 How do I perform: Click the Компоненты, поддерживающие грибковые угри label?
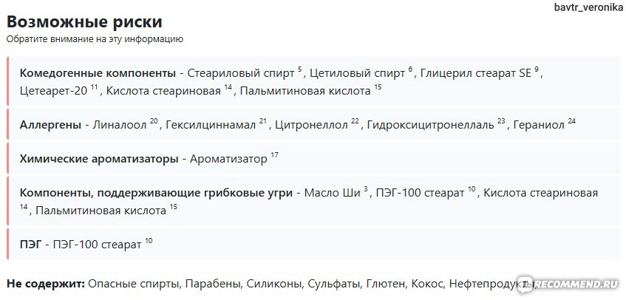(x=157, y=193)
